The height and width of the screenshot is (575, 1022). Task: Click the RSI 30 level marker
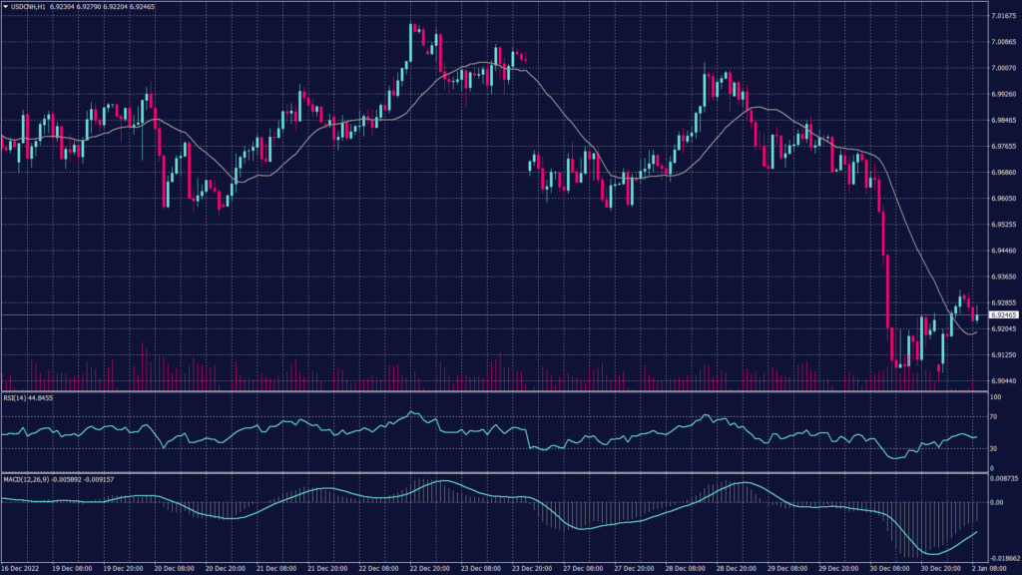(994, 448)
